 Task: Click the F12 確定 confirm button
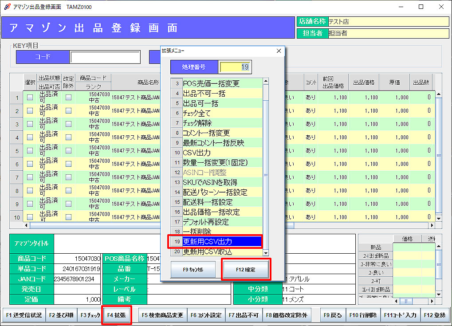(246, 269)
